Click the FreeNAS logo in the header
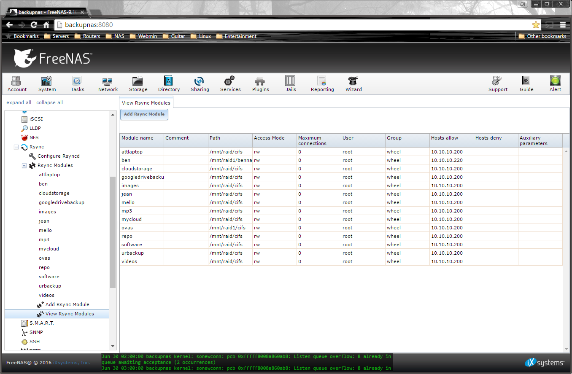The height and width of the screenshot is (374, 572). [53, 58]
